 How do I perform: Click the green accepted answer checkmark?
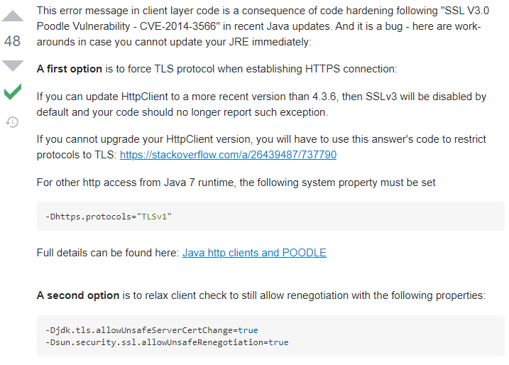click(13, 92)
